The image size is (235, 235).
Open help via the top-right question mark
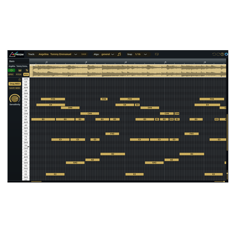(x=222, y=54)
